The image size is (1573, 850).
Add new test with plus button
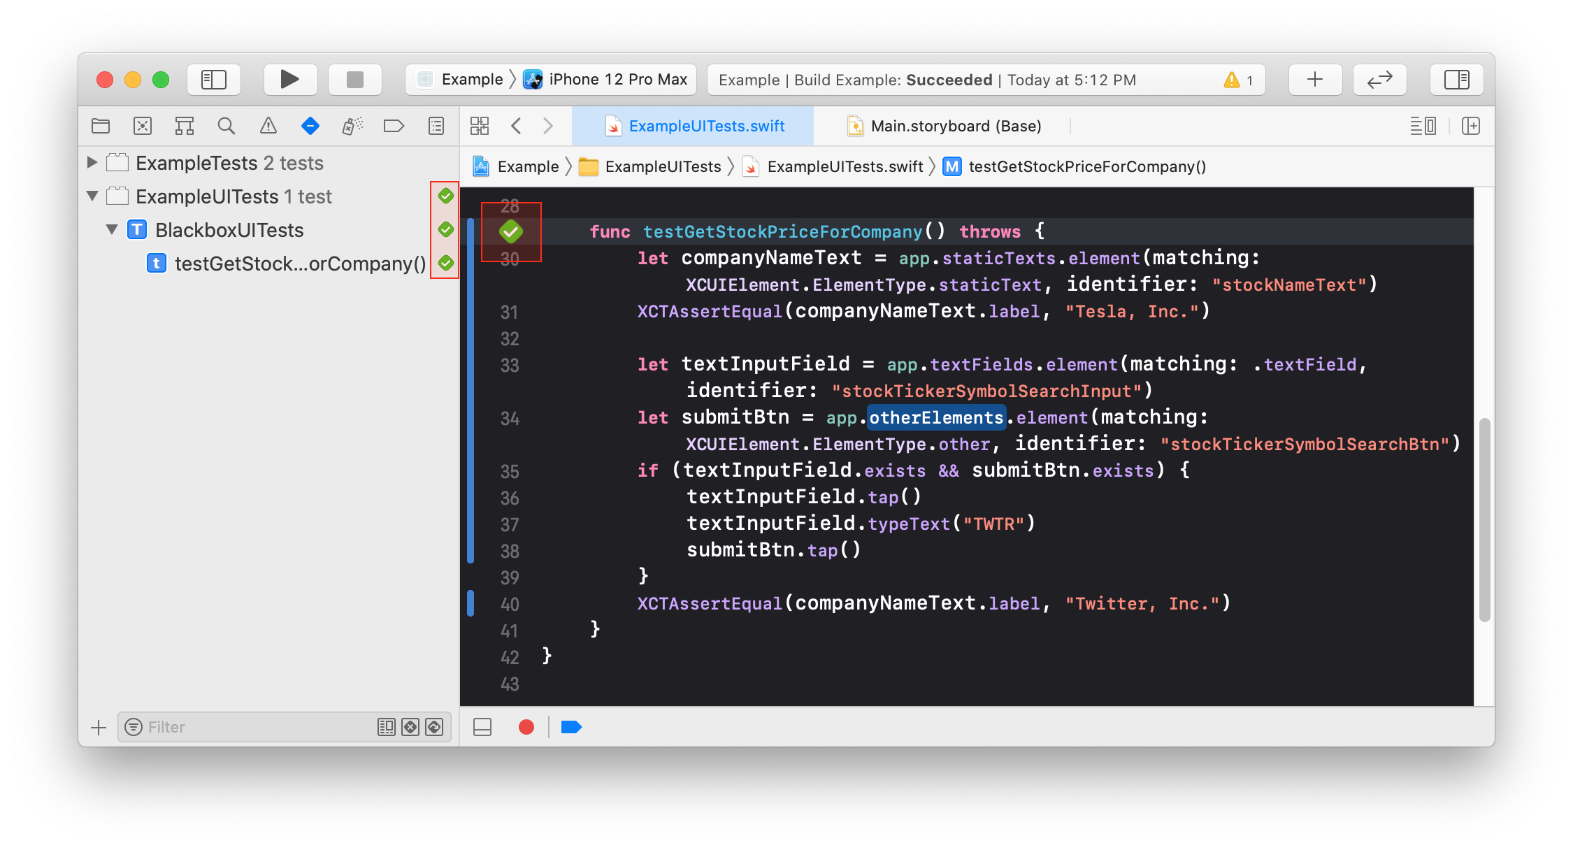[x=99, y=728]
